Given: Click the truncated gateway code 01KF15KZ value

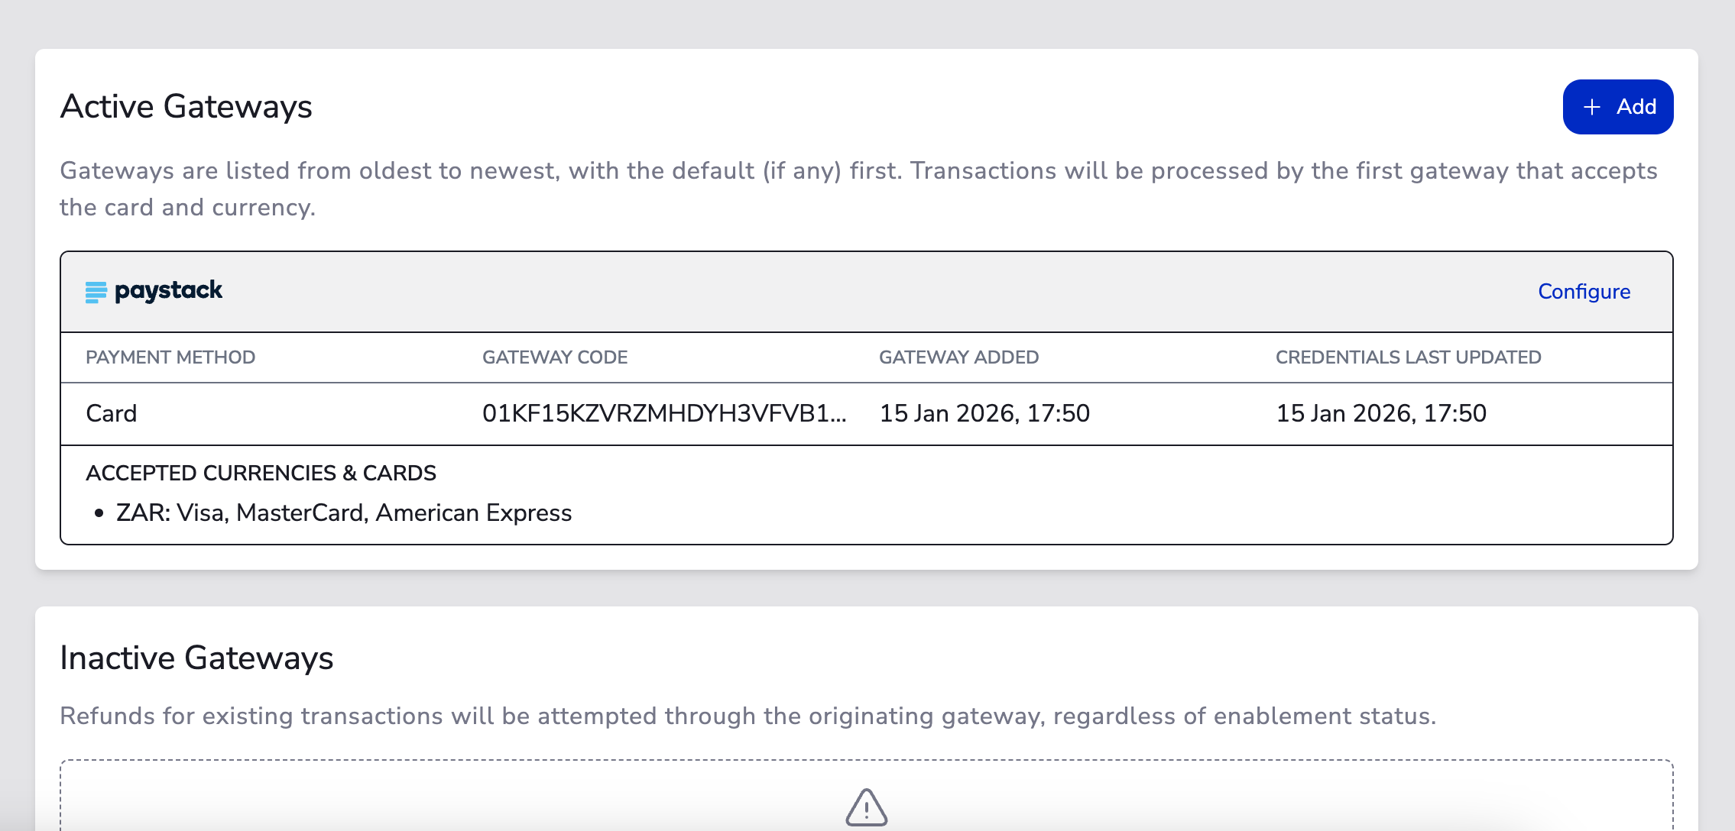Looking at the screenshot, I should (664, 413).
